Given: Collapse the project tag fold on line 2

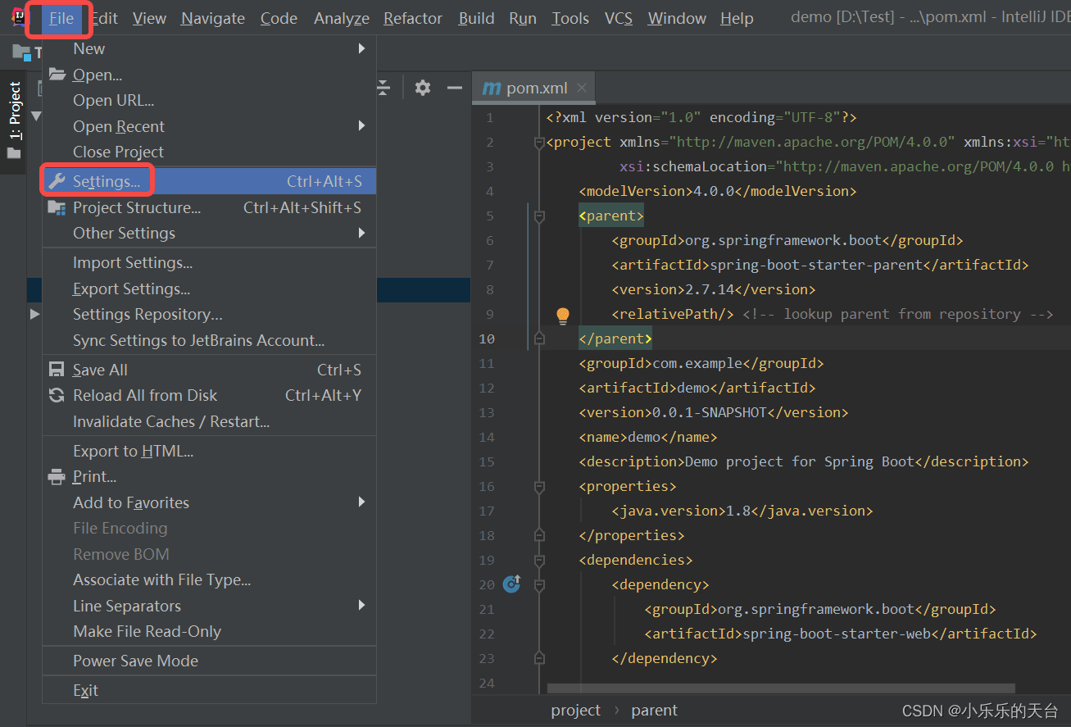Looking at the screenshot, I should tap(539, 143).
